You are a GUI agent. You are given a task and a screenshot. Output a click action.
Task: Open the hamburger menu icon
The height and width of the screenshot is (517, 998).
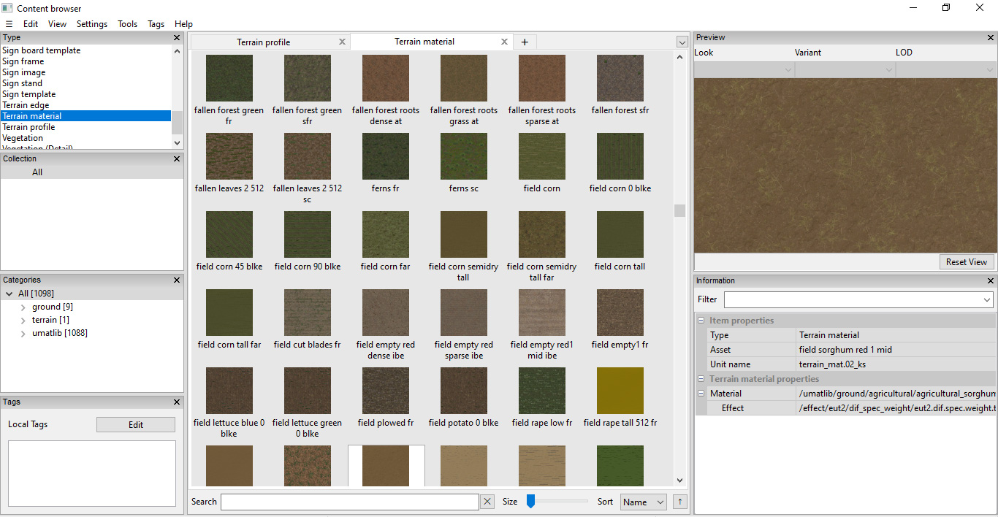(9, 24)
